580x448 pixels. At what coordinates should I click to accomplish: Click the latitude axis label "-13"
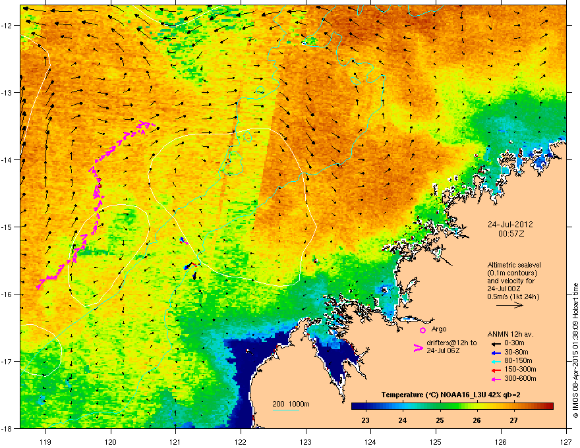point(7,93)
